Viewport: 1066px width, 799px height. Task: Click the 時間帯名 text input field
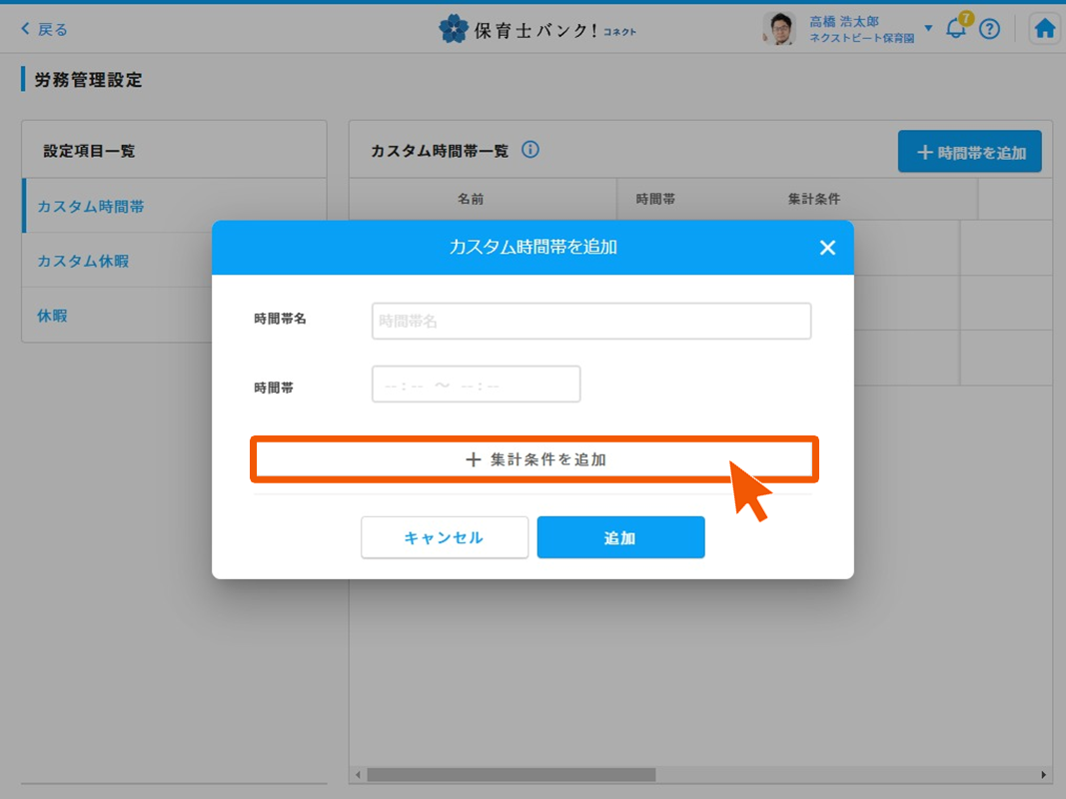click(590, 322)
